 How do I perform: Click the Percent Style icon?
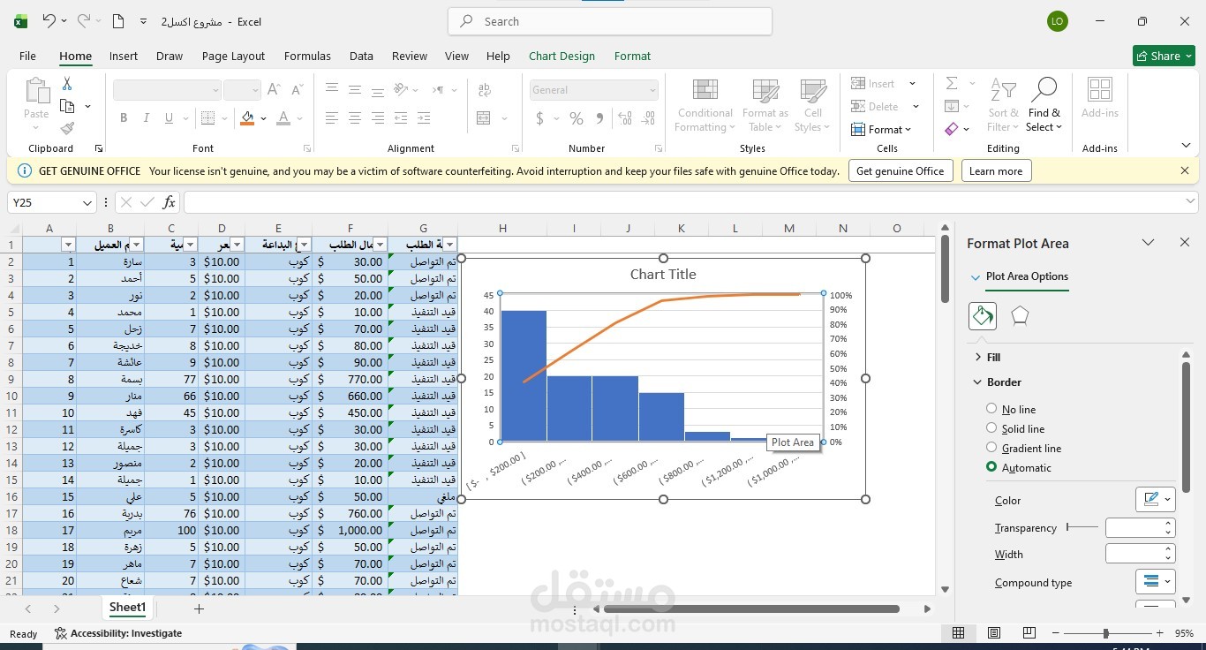click(577, 118)
